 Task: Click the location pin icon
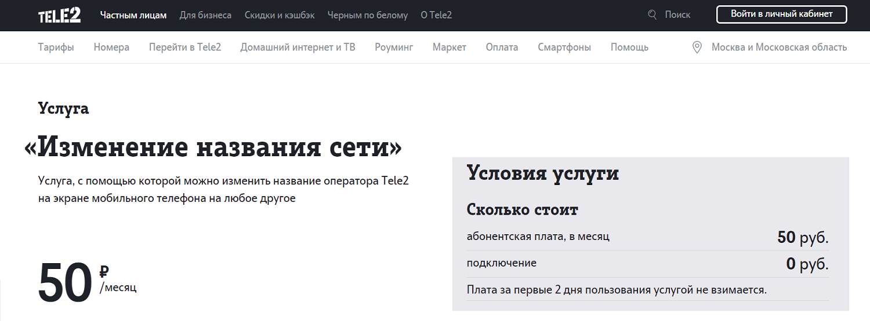click(698, 47)
